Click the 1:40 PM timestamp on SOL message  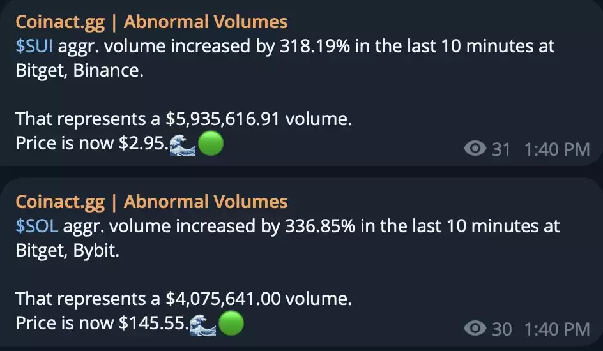pyautogui.click(x=557, y=329)
